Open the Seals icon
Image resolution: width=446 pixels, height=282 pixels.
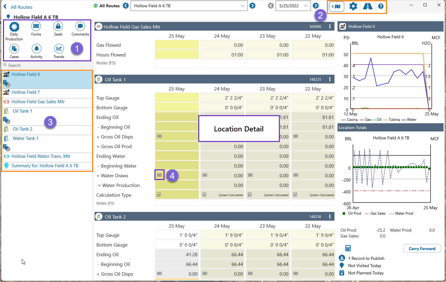coord(58,26)
